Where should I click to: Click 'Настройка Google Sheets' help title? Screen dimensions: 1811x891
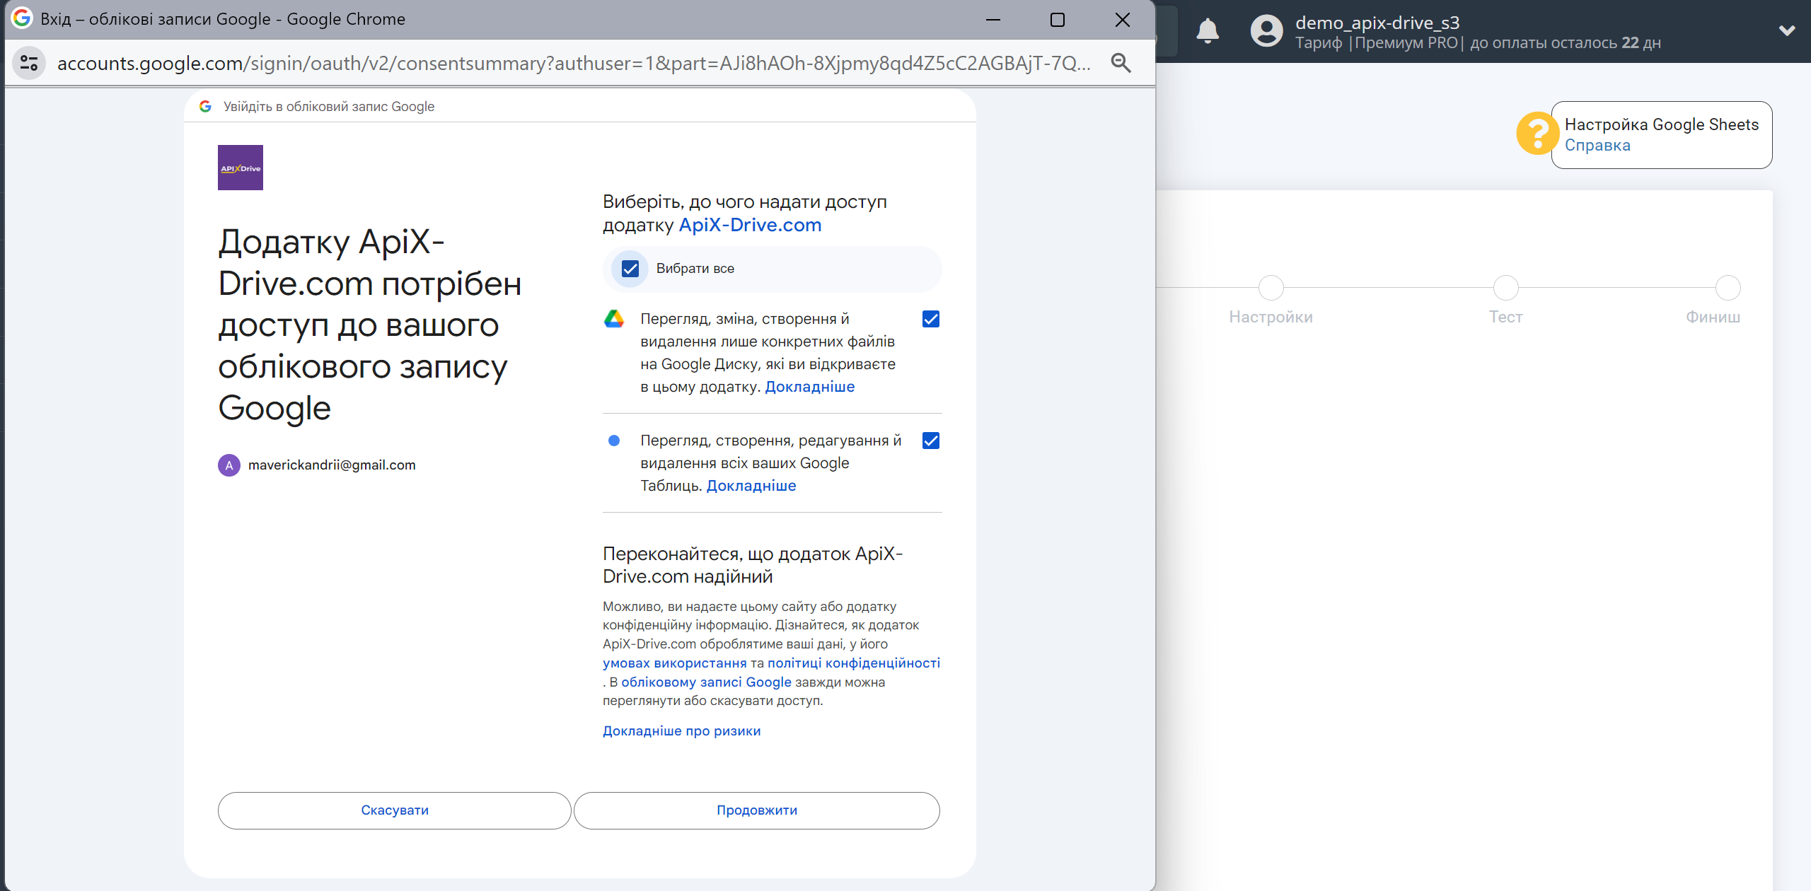[1662, 124]
